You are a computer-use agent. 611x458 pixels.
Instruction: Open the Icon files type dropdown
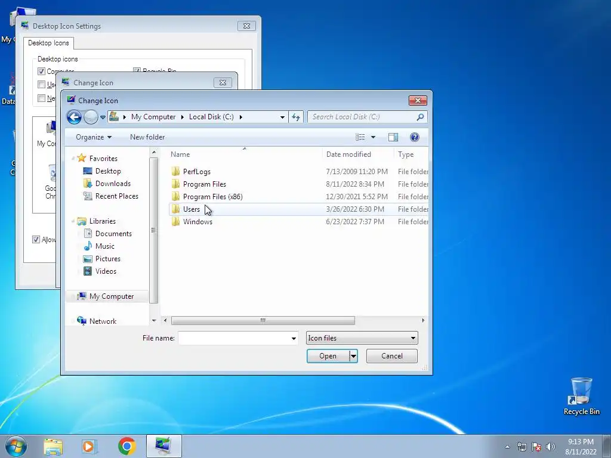[x=362, y=338]
